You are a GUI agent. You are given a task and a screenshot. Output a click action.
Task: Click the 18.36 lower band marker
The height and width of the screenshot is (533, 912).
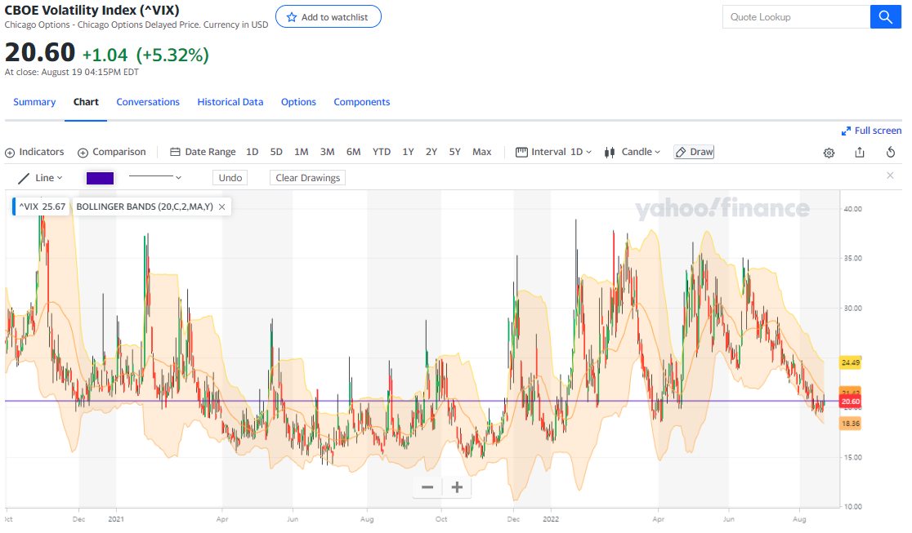[x=851, y=424]
